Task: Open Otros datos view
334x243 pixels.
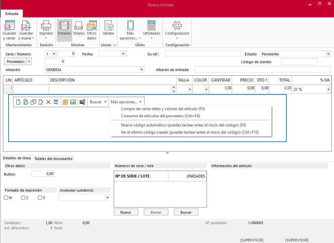Action: [92, 30]
